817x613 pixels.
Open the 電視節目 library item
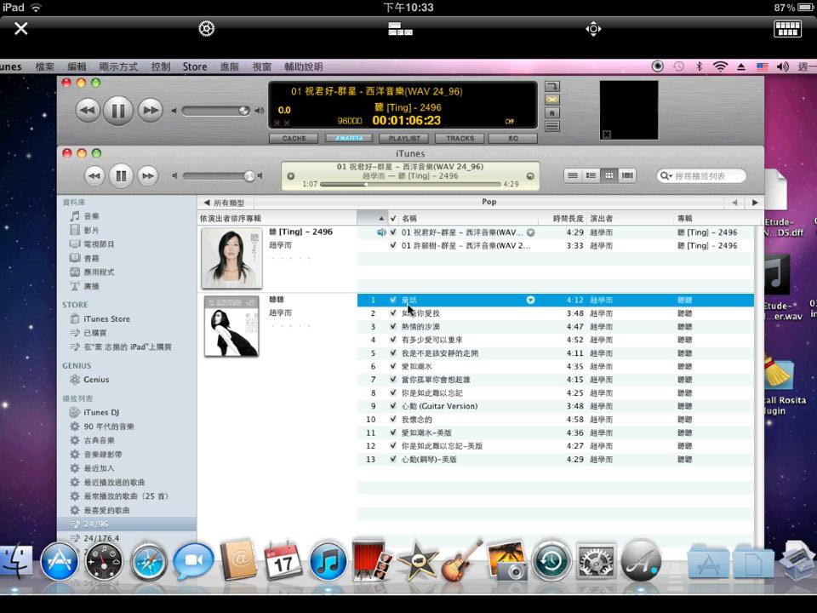99,244
